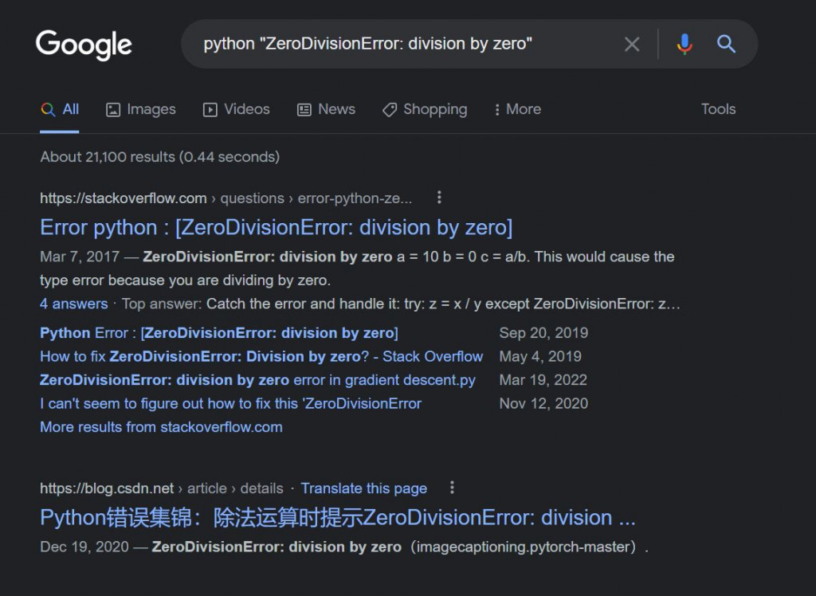
Task: Click the 'Dec 19, 2020' snippet date
Action: [x=84, y=547]
